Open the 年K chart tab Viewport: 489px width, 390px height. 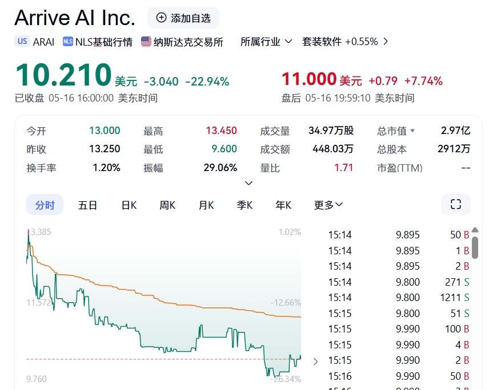[x=283, y=205]
